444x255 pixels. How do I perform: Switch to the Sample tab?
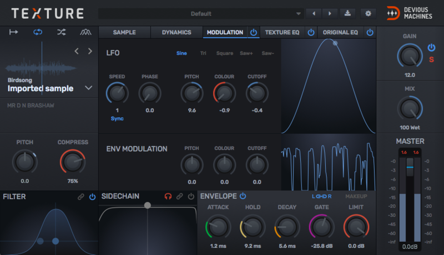(124, 33)
